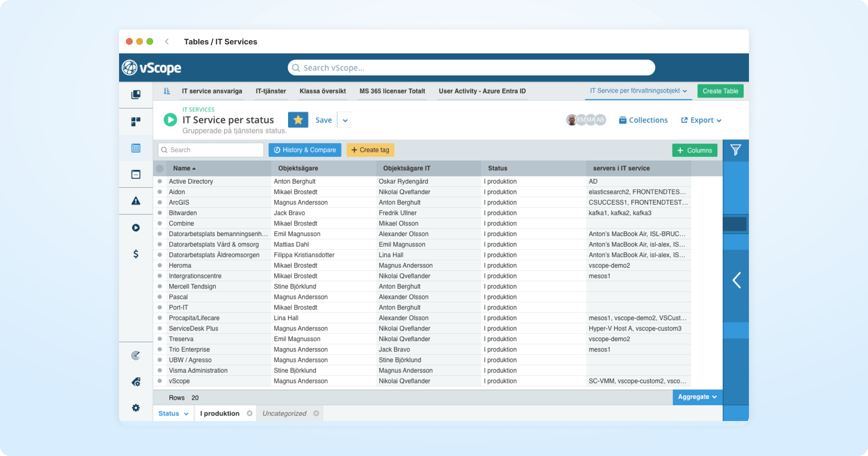The image size is (868, 456).
Task: Select the Active Directory row bullet
Action: click(x=160, y=181)
